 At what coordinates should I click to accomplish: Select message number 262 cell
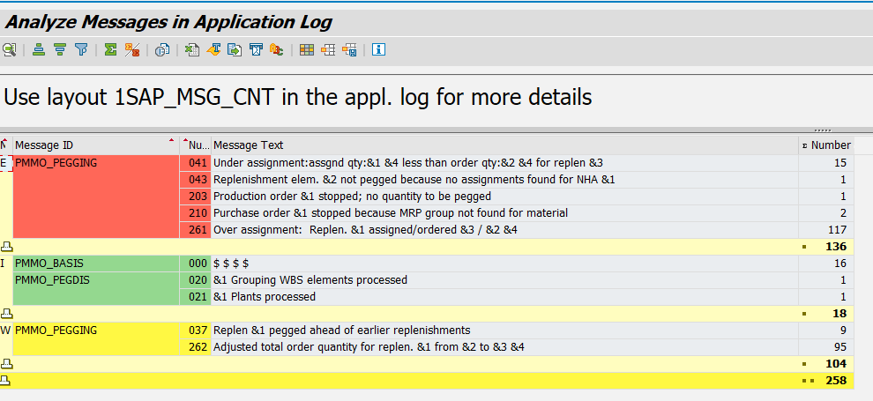[x=196, y=347]
